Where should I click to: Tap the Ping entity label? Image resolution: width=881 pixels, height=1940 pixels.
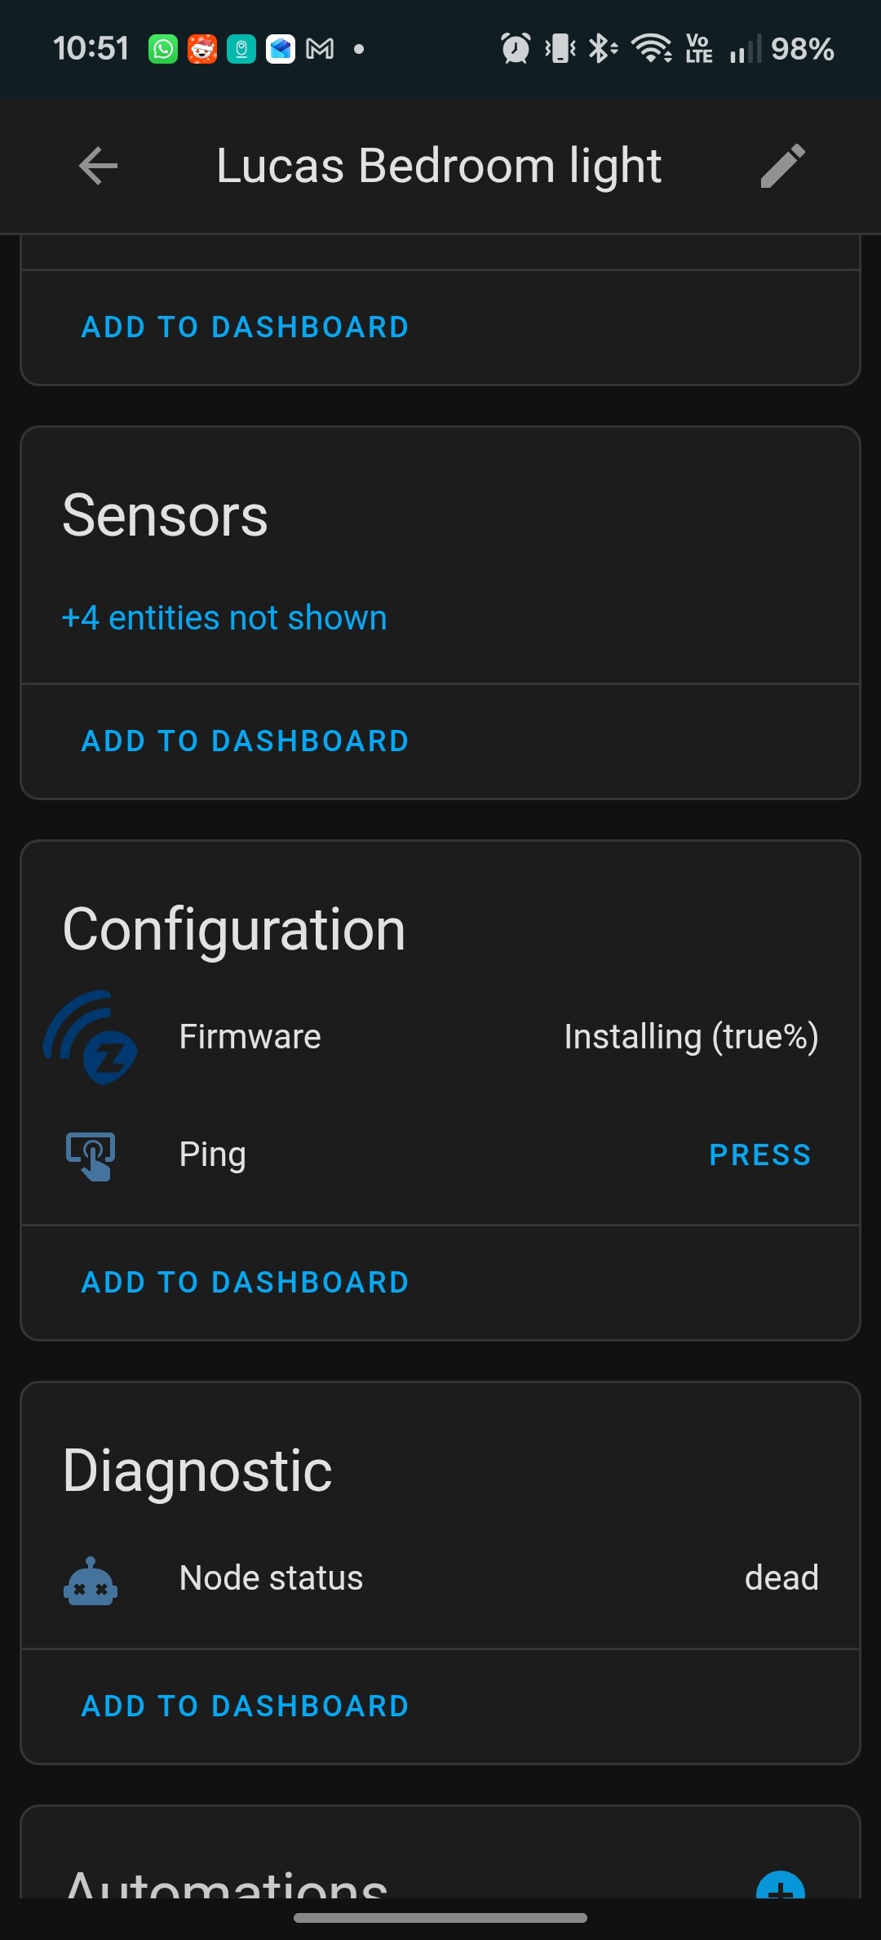(212, 1155)
